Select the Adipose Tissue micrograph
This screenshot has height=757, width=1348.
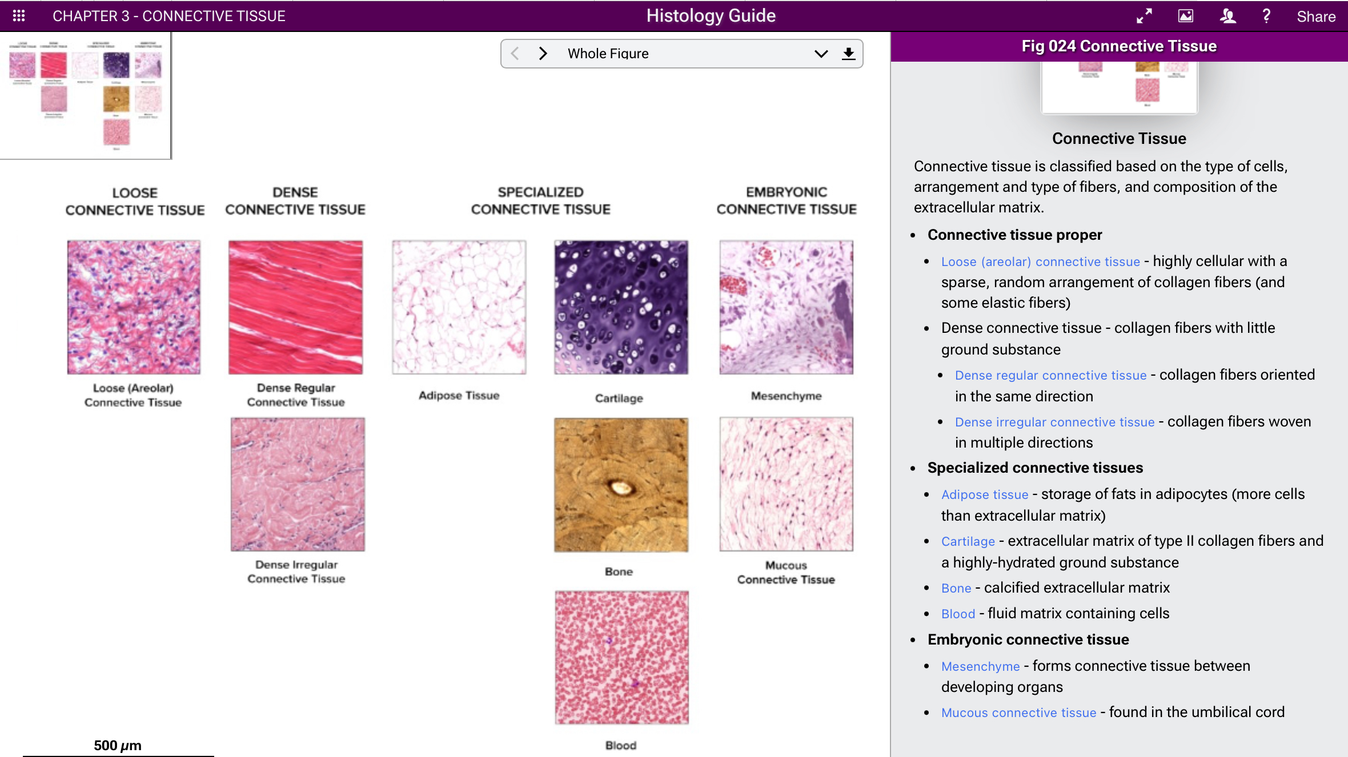459,307
